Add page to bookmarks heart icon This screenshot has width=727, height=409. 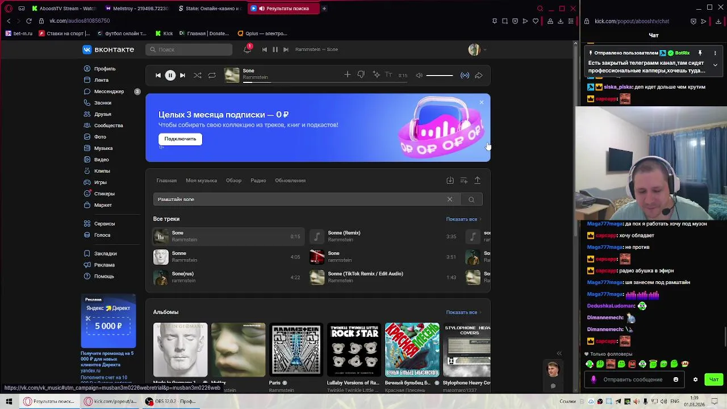535,21
